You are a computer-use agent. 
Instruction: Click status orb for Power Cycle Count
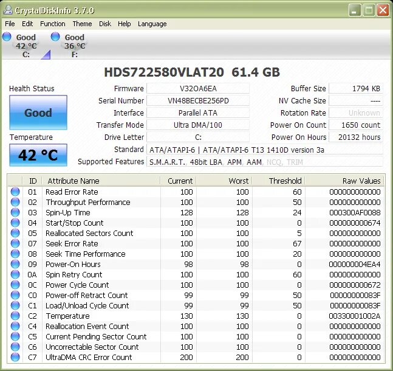tap(15, 285)
